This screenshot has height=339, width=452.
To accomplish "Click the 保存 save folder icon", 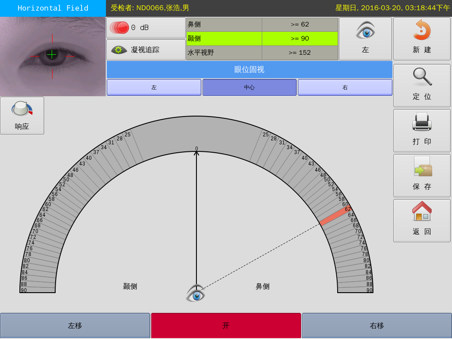I will pyautogui.click(x=422, y=167).
